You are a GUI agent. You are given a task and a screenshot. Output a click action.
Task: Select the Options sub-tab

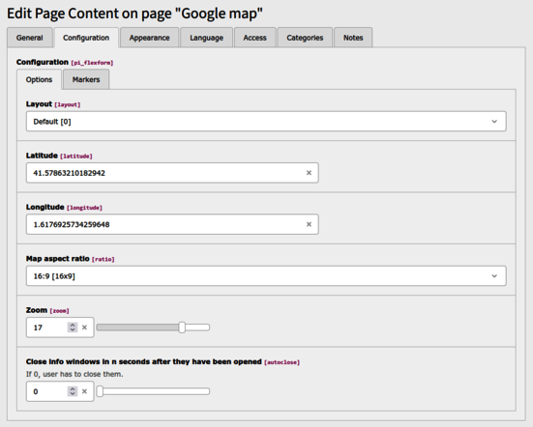39,80
